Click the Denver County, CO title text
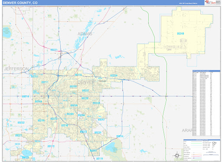Screen dimensions: 222x162 [x=20, y=3]
